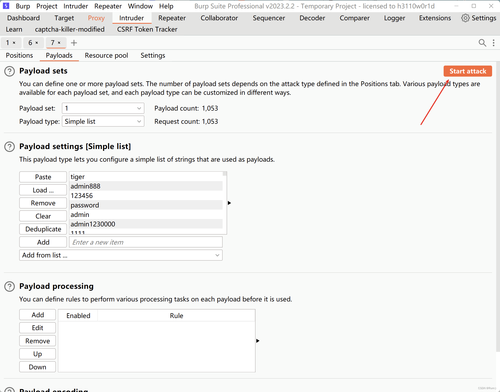Open the captcha-killer-modified tab
This screenshot has height=392, width=500.
(x=70, y=29)
